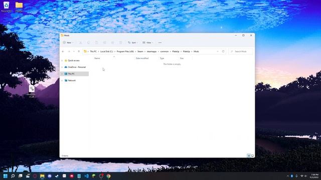The image size is (321, 180).
Task: Open the View dropdown
Action: coord(147,42)
